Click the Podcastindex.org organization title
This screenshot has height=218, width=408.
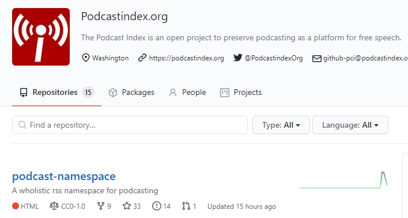124,16
